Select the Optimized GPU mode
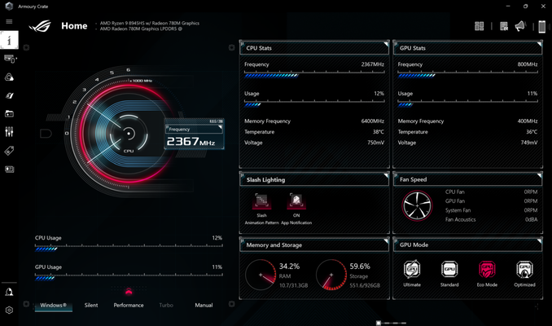This screenshot has height=326, width=552. click(524, 269)
